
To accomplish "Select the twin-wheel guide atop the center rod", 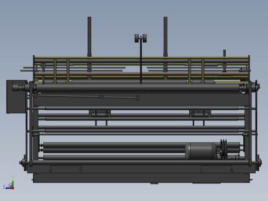I will (141, 38).
